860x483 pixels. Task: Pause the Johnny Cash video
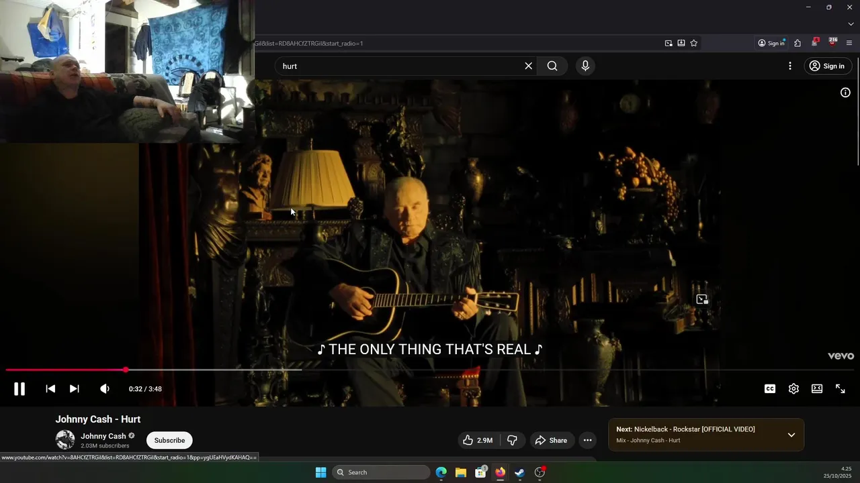point(19,389)
